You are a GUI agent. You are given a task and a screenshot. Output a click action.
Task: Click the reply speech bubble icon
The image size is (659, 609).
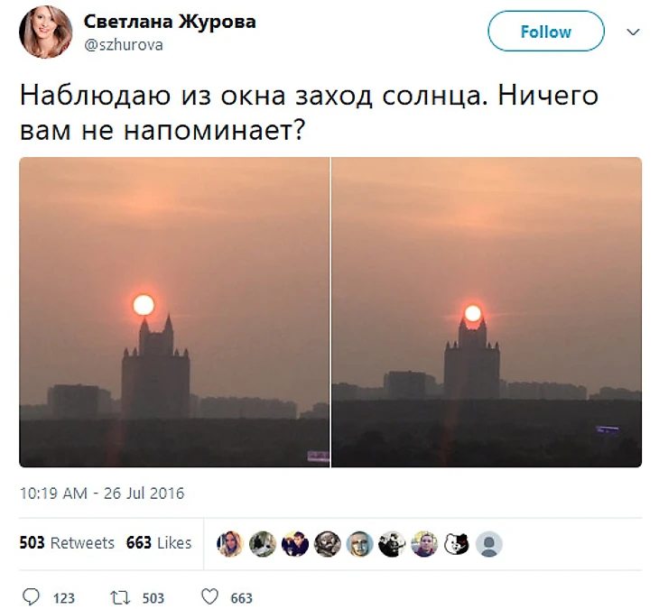pyautogui.click(x=31, y=597)
